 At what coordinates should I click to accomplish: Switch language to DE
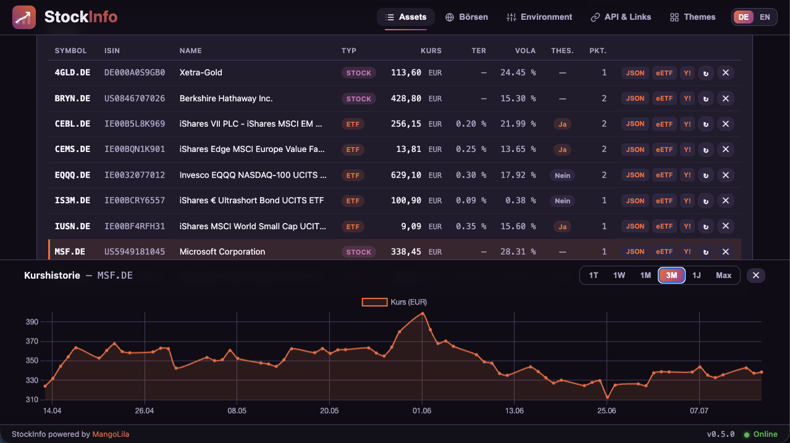coord(744,17)
